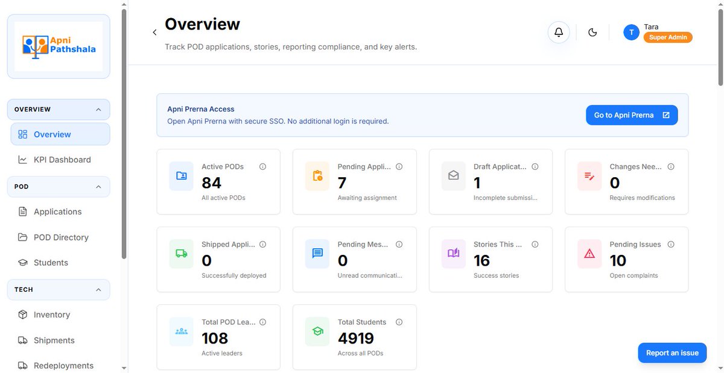Toggle dark mode moon icon
The image size is (724, 373).
pyautogui.click(x=592, y=33)
